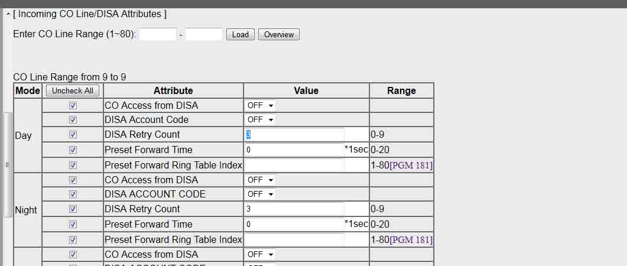Collapse the Incoming CO Line/DISA Attributes section

tap(8, 14)
